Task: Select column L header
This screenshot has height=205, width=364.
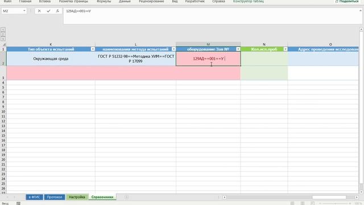Action: coord(135,44)
